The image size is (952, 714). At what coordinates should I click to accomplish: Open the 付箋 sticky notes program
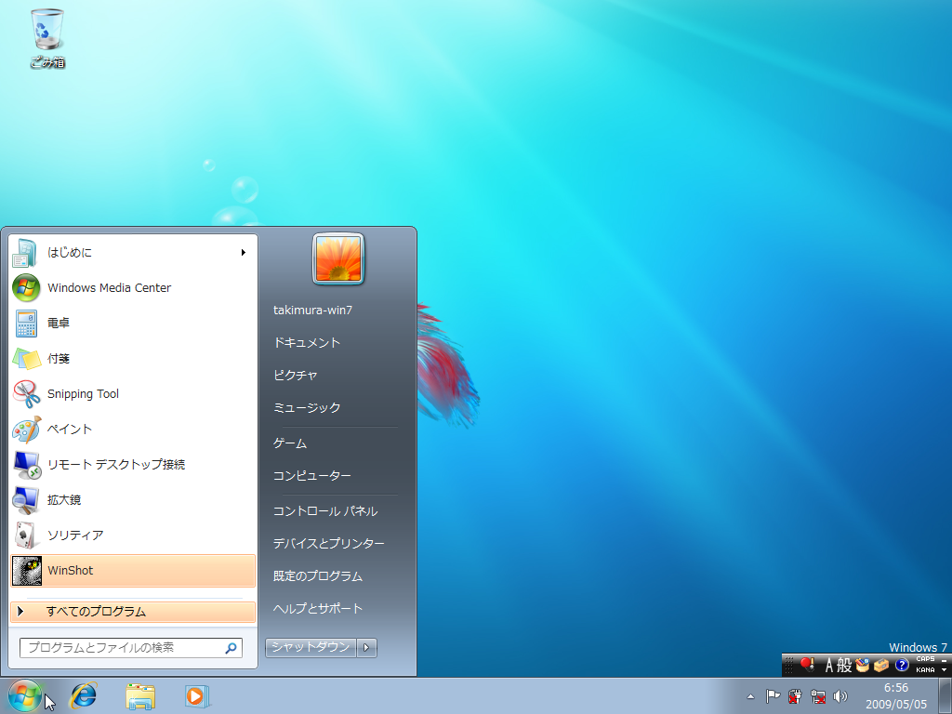tap(133, 358)
